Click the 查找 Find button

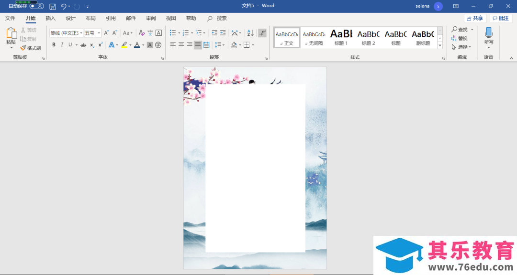[460, 30]
